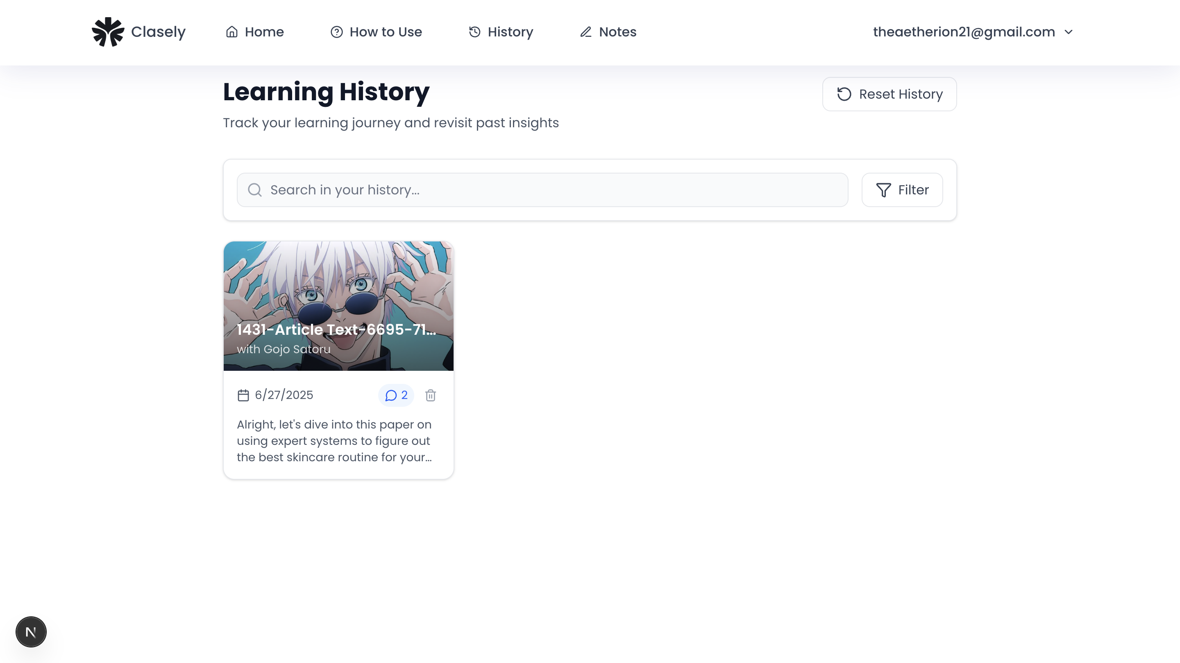The width and height of the screenshot is (1180, 663).
Task: Open the Next.js dev tools N badge
Action: (x=31, y=632)
